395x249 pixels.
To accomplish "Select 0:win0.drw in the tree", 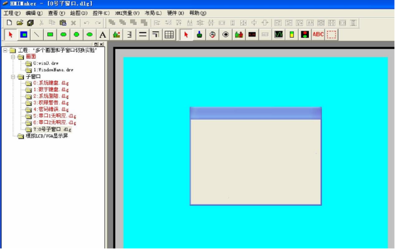I will tap(46, 63).
